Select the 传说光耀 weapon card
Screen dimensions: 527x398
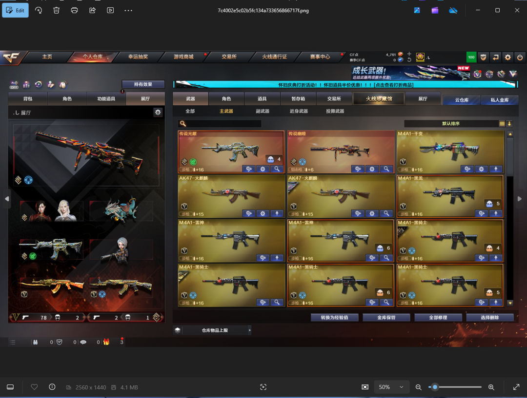click(x=231, y=152)
